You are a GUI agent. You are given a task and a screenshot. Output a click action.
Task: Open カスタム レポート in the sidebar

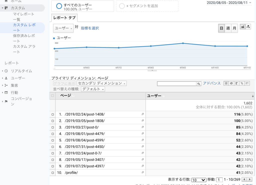[24, 27]
